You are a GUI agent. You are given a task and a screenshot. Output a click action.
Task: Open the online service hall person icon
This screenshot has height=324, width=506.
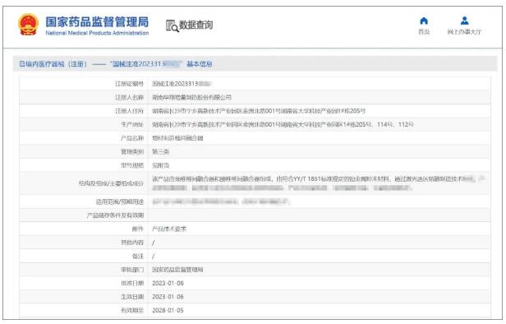coord(464,21)
